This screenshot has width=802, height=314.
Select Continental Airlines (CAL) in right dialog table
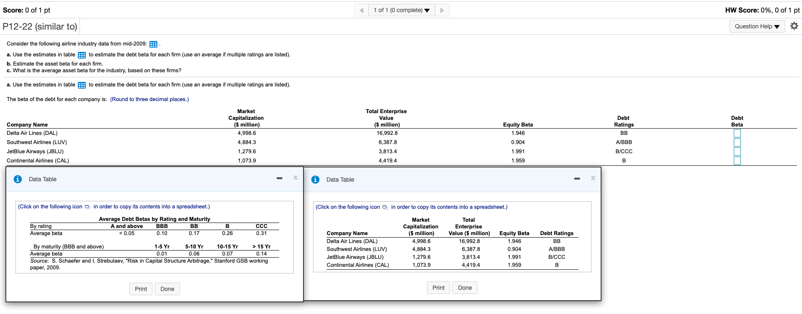(x=357, y=265)
